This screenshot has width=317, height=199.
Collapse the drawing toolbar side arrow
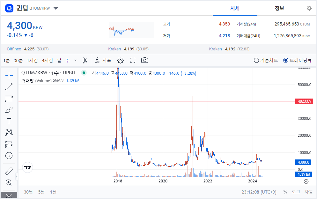(x=17, y=177)
